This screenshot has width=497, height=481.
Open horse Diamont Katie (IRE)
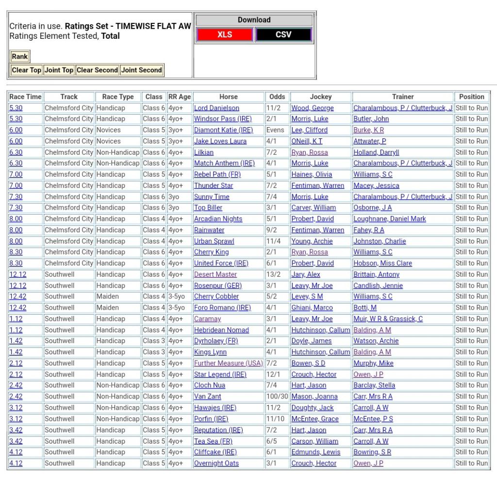click(223, 130)
